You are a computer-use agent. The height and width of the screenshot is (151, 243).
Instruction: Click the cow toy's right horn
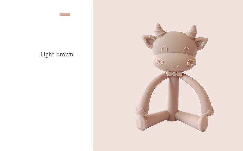[192, 32]
